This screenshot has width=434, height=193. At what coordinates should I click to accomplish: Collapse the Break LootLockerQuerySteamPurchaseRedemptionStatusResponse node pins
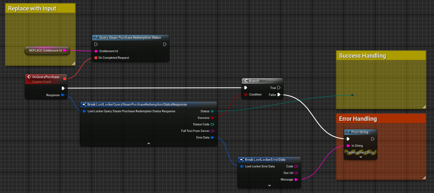(x=148, y=143)
